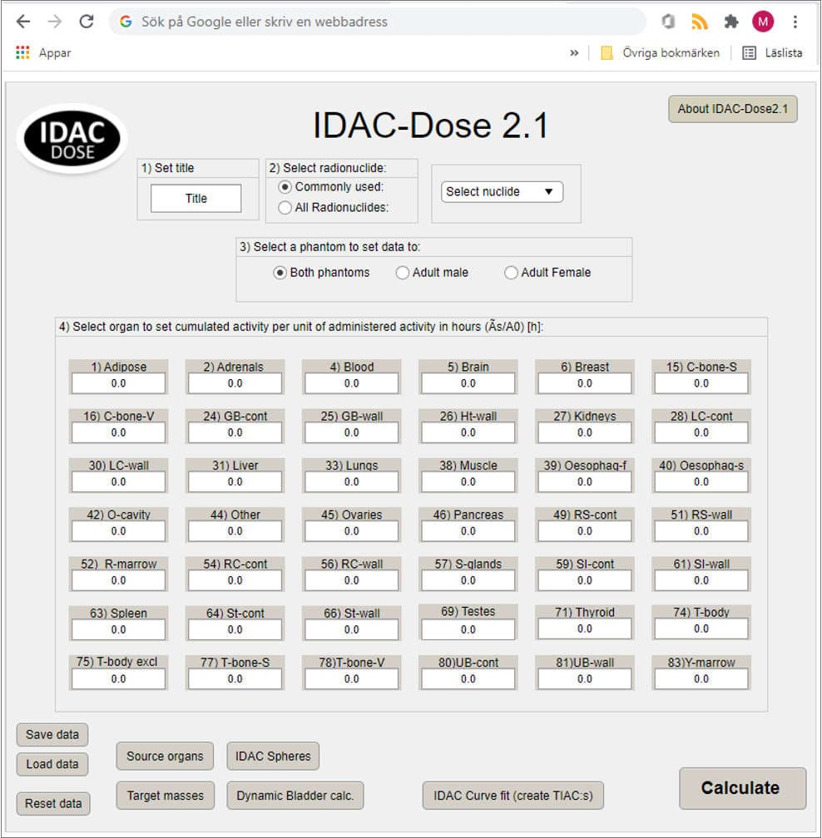This screenshot has height=838, width=822.
Task: Reload the page
Action: tap(86, 21)
